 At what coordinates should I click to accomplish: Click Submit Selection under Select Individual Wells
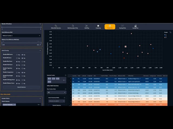(56, 105)
